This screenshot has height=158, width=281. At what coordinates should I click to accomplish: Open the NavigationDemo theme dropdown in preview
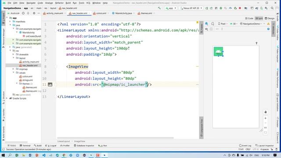(251, 24)
